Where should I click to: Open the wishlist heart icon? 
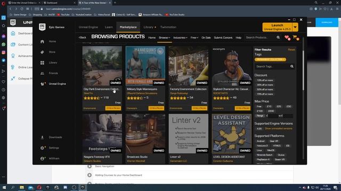tap(287, 38)
